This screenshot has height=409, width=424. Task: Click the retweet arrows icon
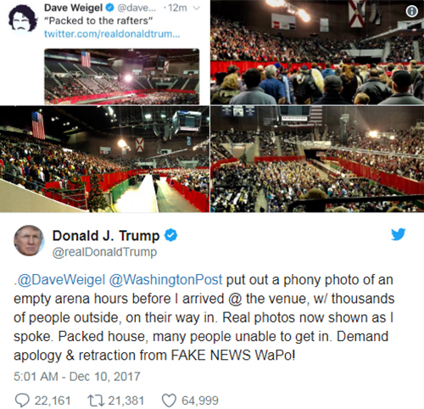click(96, 401)
